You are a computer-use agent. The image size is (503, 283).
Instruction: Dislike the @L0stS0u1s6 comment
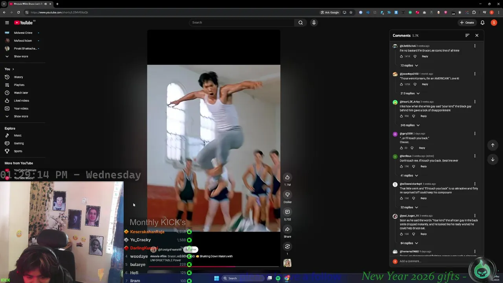pyautogui.click(x=415, y=56)
